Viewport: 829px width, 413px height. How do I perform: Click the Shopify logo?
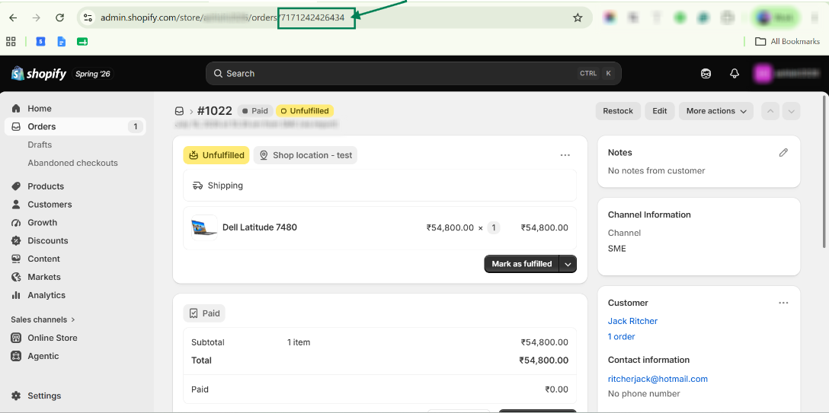tap(39, 74)
